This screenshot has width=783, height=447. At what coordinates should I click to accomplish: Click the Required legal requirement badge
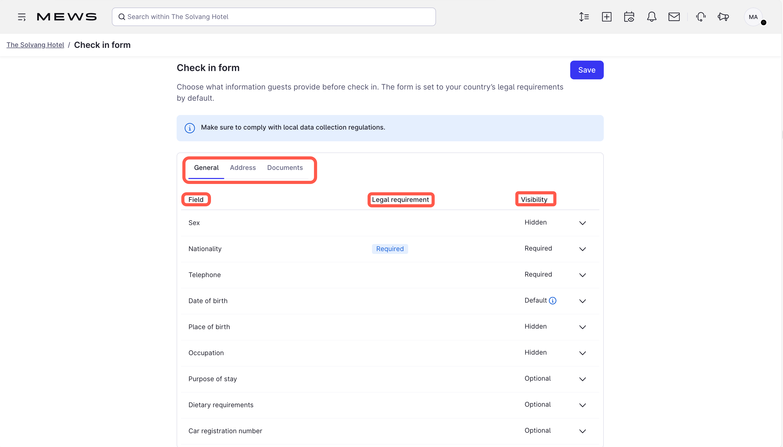click(390, 249)
